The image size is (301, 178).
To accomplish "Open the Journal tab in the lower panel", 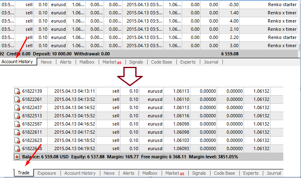I will coord(273,173).
